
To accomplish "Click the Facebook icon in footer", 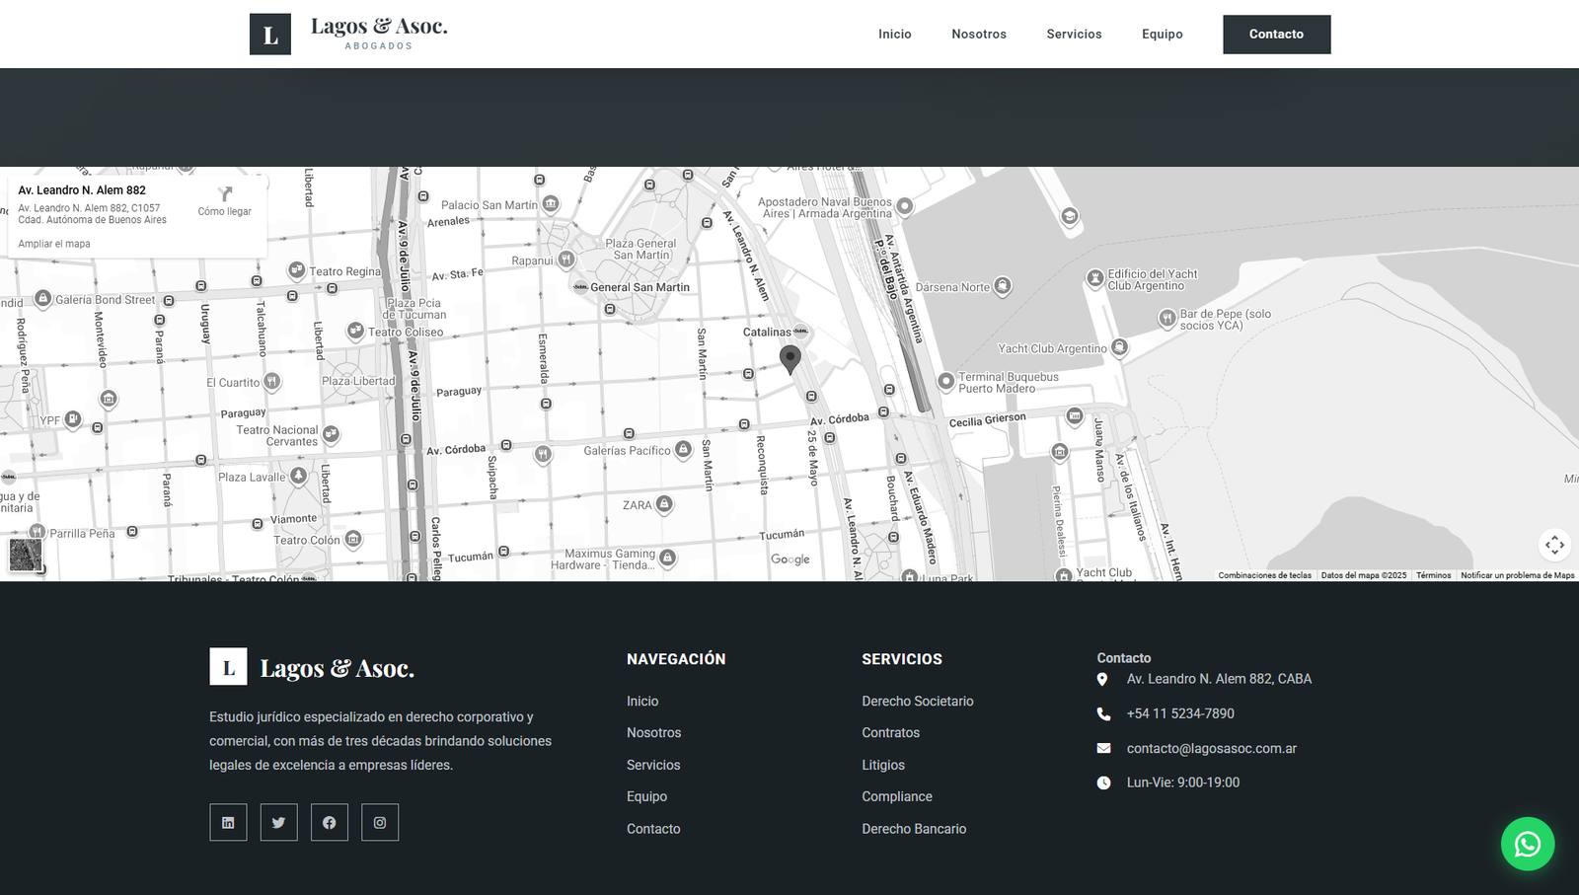I will click(329, 822).
